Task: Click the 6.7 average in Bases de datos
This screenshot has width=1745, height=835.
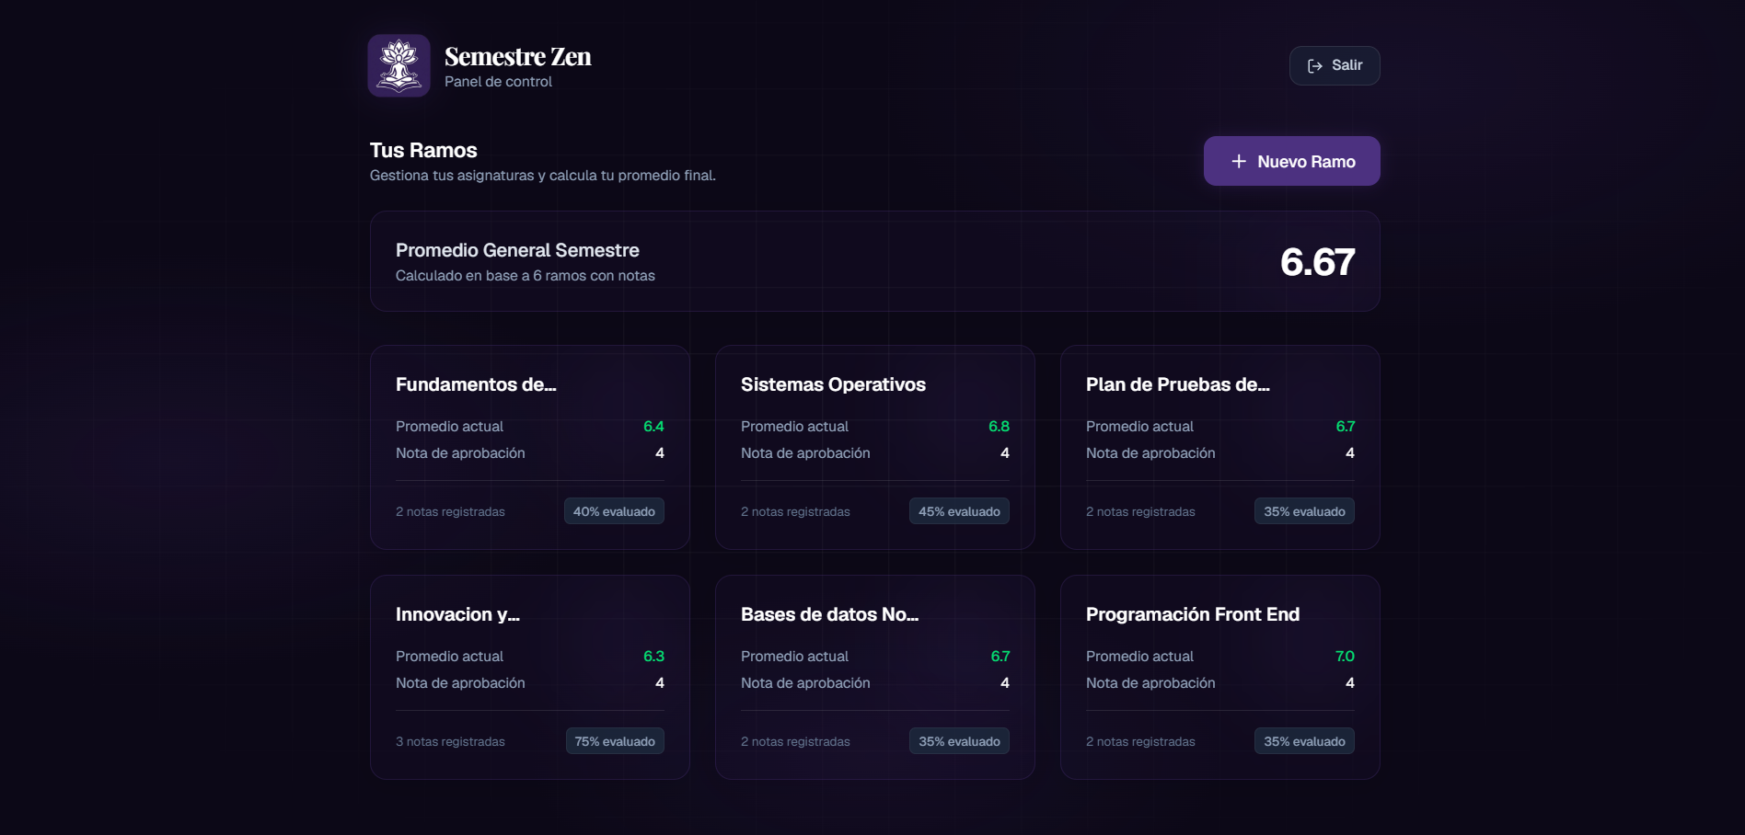Action: pos(1000,657)
